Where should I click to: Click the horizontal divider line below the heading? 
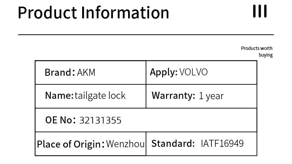[x=146, y=35]
